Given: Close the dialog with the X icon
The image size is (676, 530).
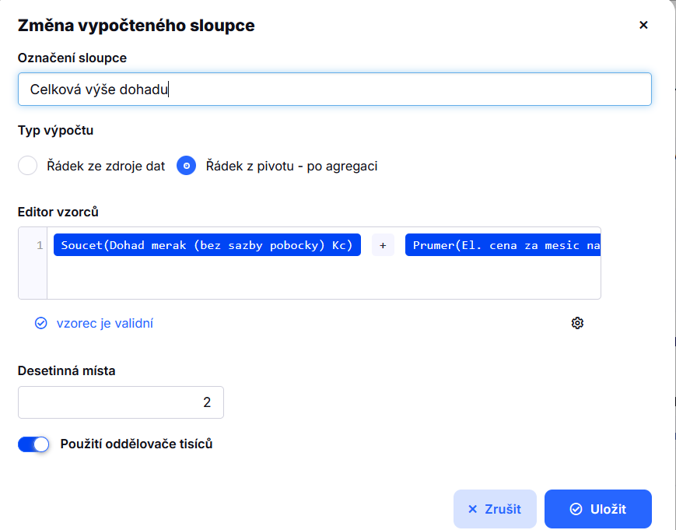Looking at the screenshot, I should point(643,25).
